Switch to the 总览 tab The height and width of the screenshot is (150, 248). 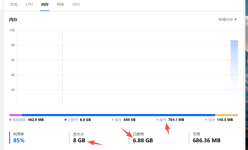(x=14, y=4)
